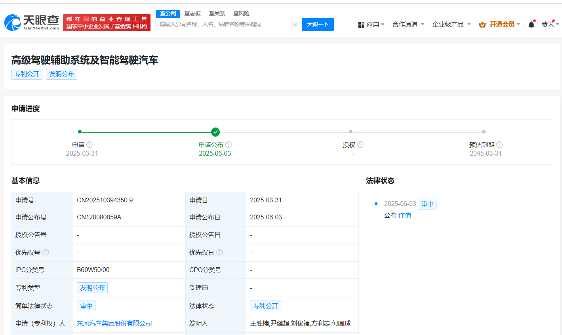The height and width of the screenshot is (335, 562).
Task: Click the help icon beside 申请公布
Action: point(229,145)
